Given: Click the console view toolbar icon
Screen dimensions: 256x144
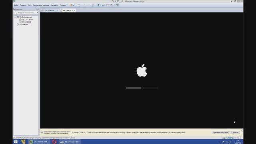Looking at the screenshot, I should click(x=117, y=5).
